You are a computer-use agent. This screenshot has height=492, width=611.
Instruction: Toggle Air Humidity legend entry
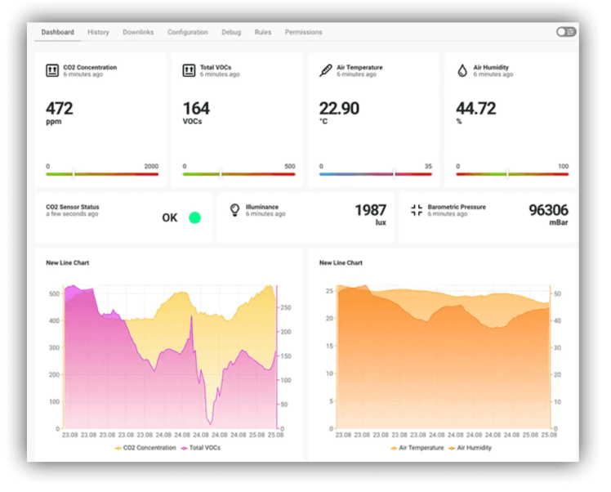pos(470,448)
